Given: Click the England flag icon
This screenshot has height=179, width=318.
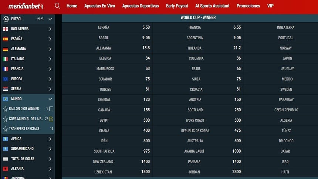Looking at the screenshot, I should coord(5,29).
